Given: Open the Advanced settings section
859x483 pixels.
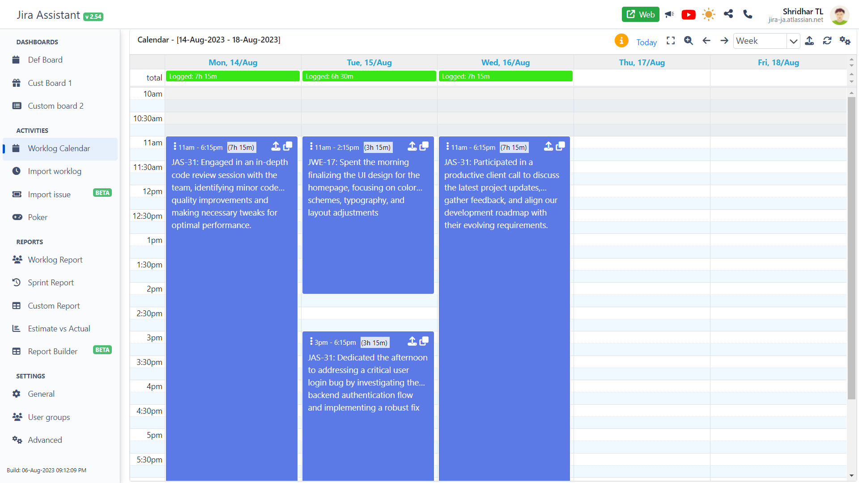Looking at the screenshot, I should pos(45,440).
